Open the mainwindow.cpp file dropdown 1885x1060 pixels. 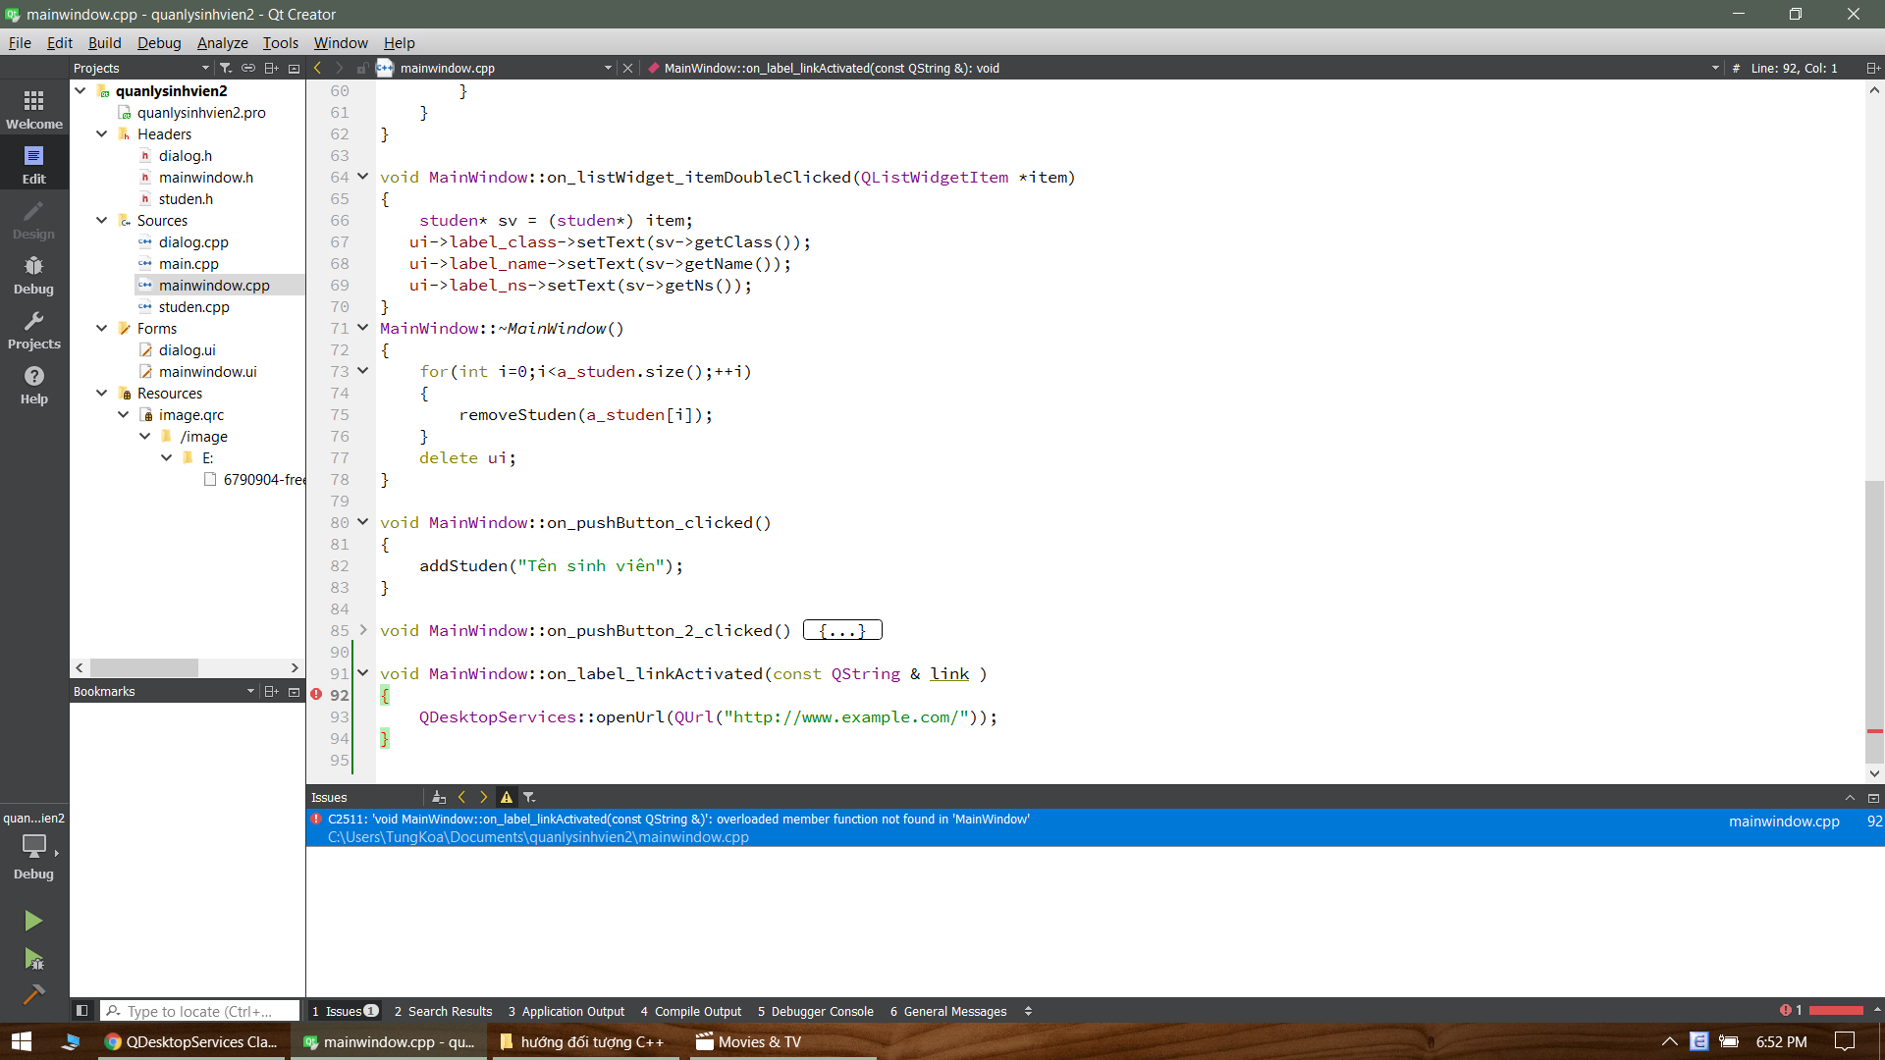point(608,68)
